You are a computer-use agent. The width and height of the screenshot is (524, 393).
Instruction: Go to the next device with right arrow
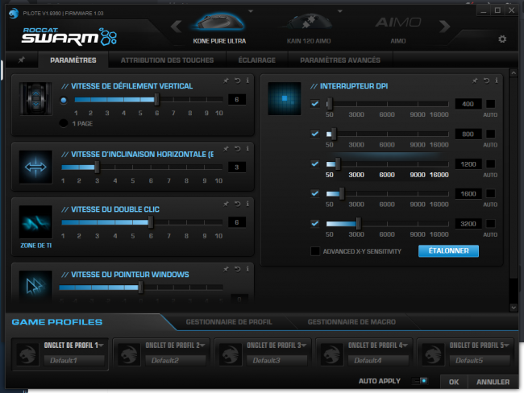coord(444,26)
